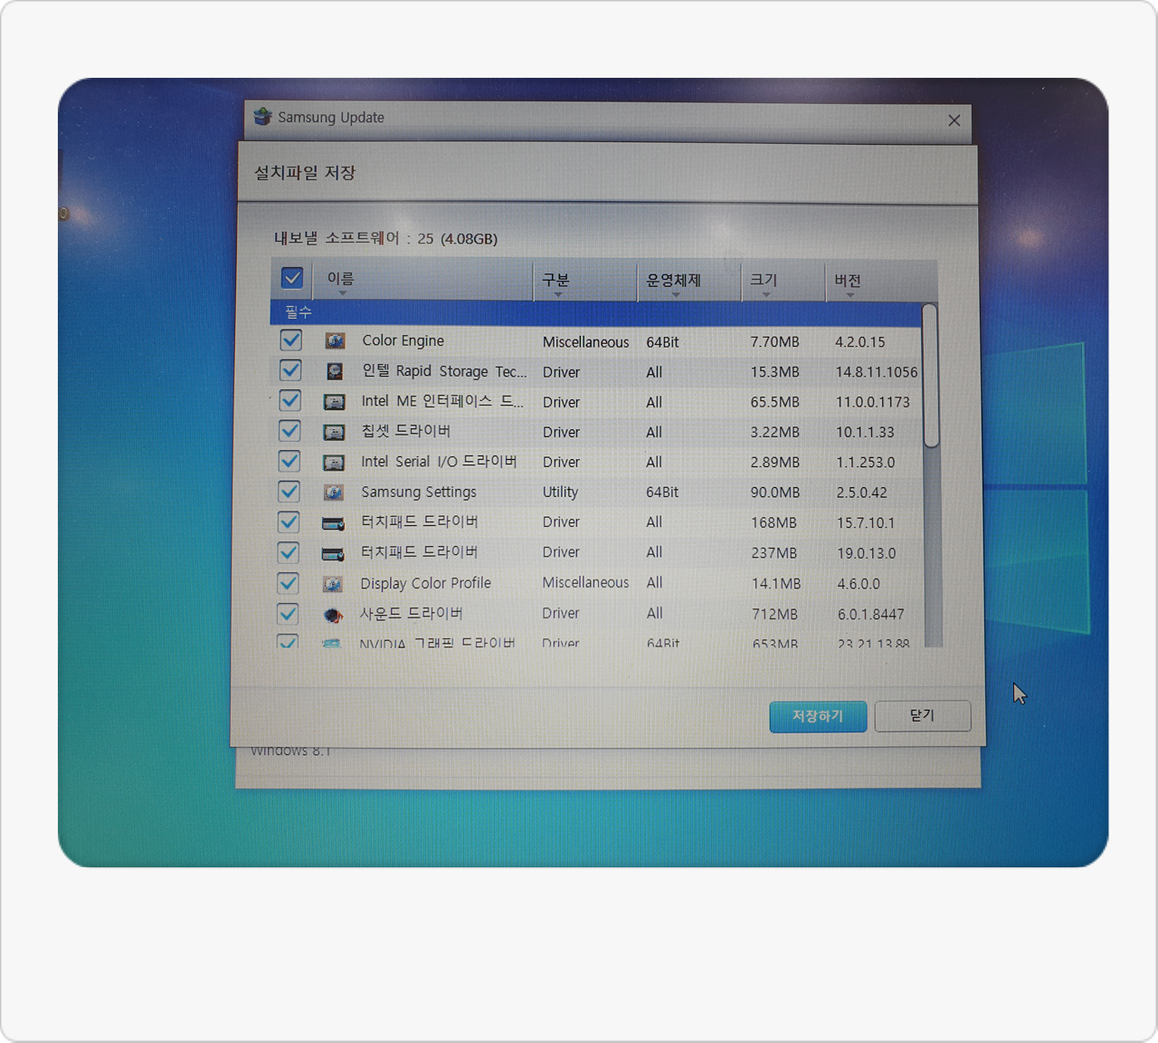The image size is (1158, 1043).
Task: Click the Color Engine row icon
Action: click(335, 340)
